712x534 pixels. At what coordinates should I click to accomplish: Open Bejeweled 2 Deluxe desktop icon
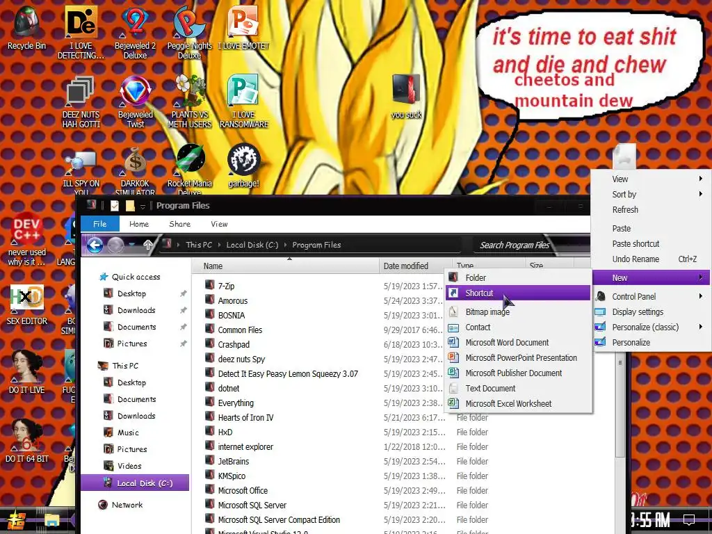pos(135,32)
